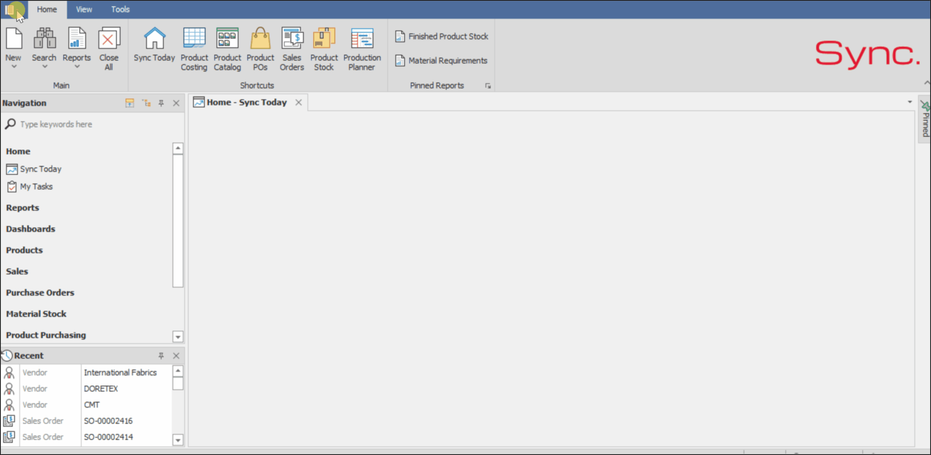Expand the Reports navigation group
The height and width of the screenshot is (455, 931).
click(x=22, y=207)
